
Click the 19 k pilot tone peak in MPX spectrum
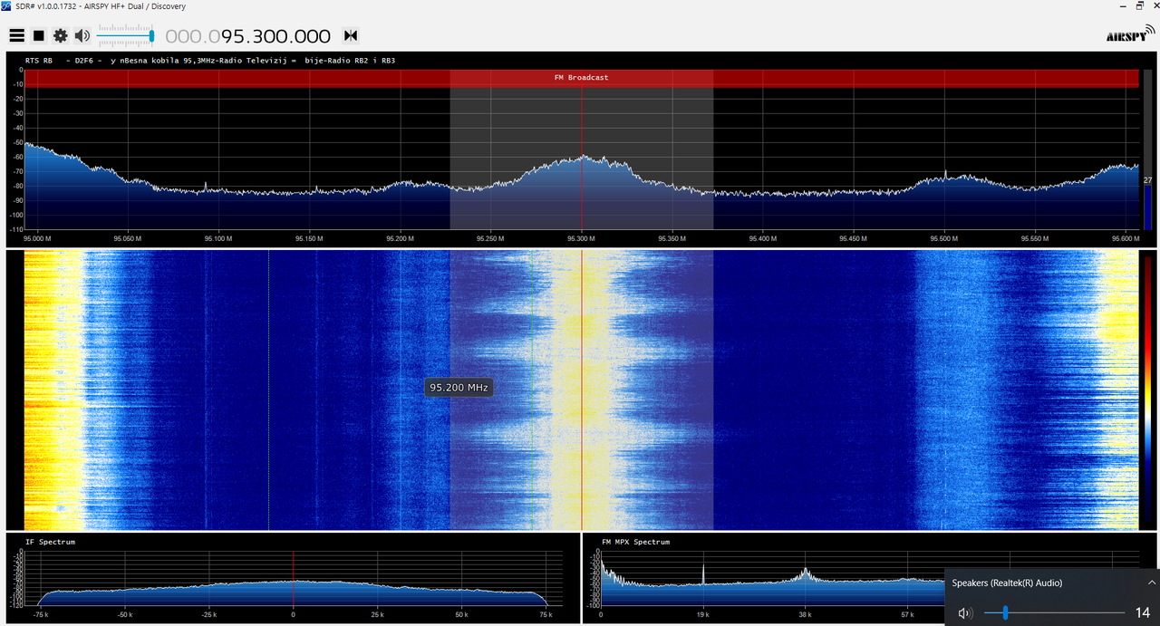pyautogui.click(x=703, y=576)
